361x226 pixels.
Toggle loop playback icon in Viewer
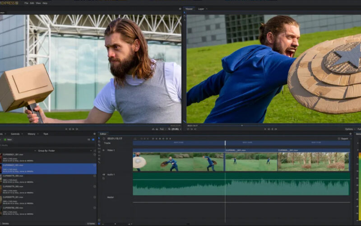tap(188, 129)
